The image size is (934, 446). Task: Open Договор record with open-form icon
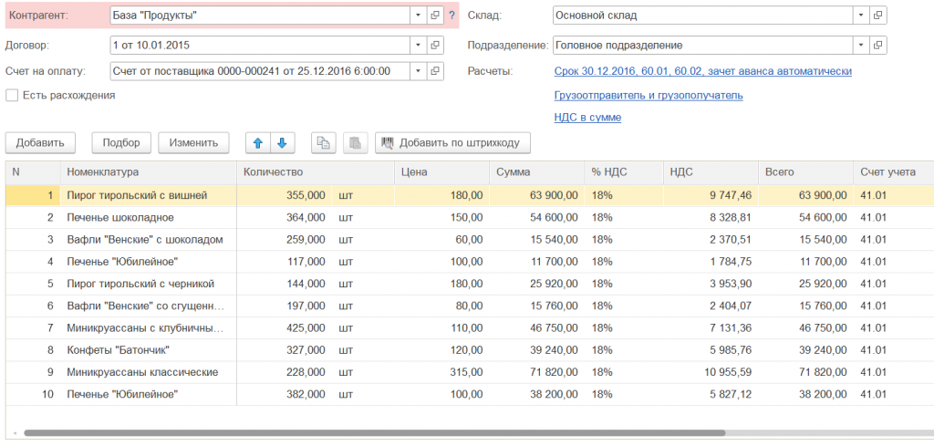[435, 45]
